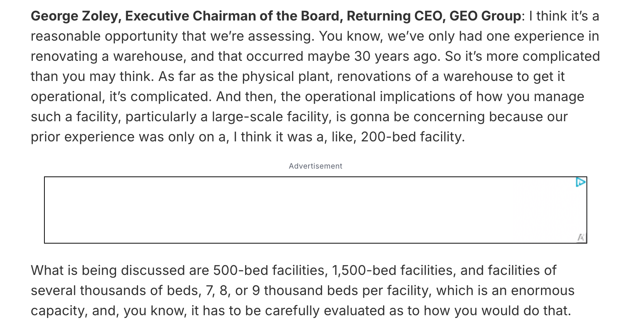
Task: Click the text "200-bed facility"
Action: pyautogui.click(x=412, y=137)
